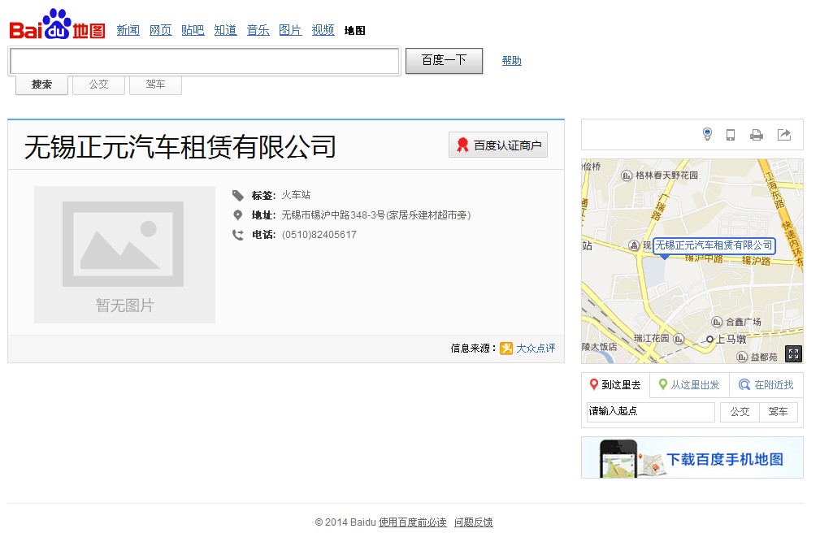Click the print icon
The height and width of the screenshot is (546, 820).
pos(757,135)
